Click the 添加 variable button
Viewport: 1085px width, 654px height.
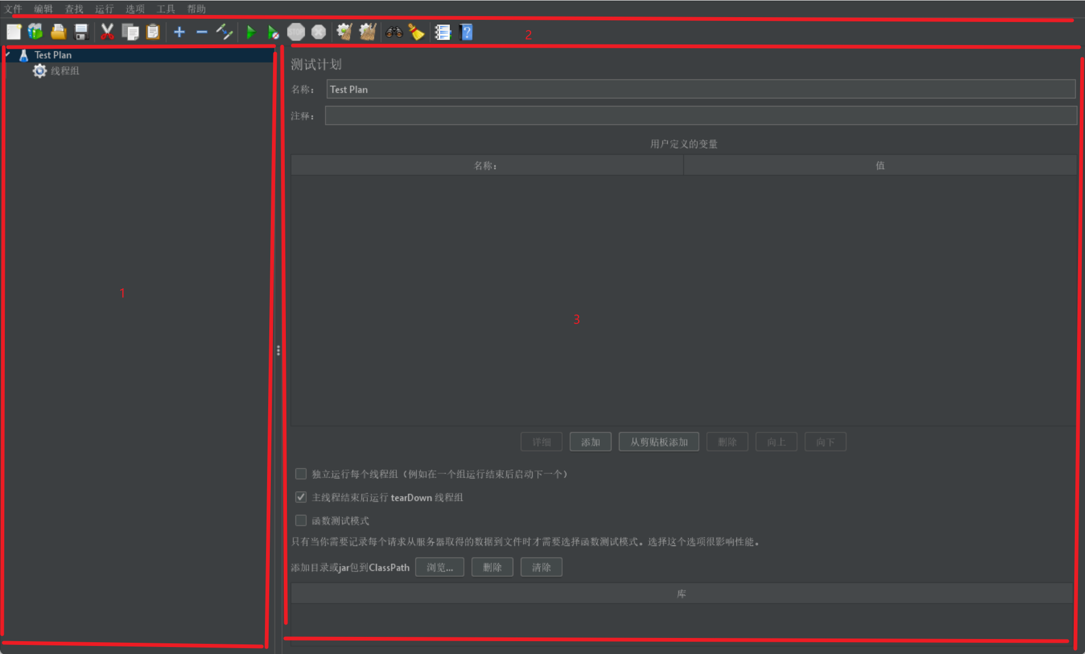point(591,442)
